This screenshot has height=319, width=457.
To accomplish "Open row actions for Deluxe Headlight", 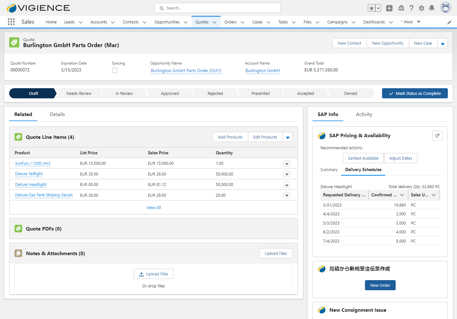I will (287, 185).
